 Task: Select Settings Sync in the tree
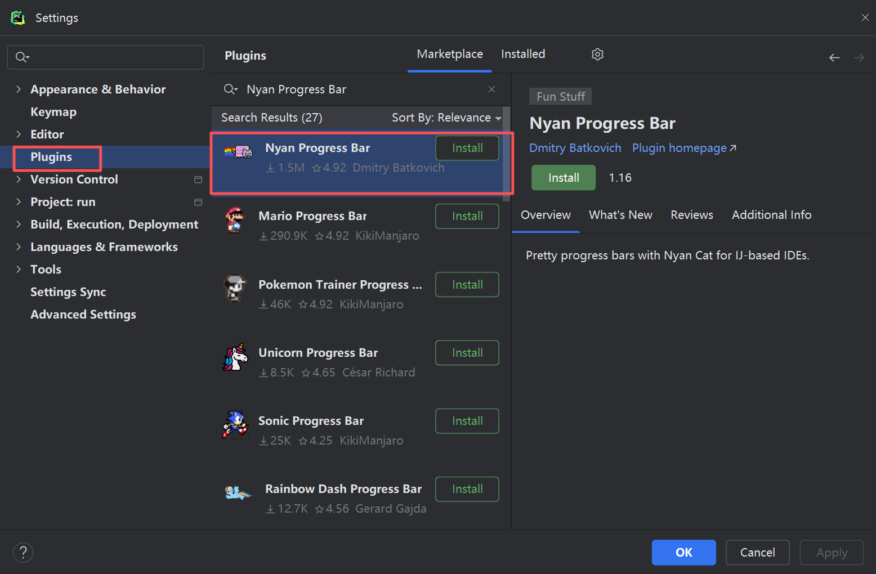(68, 292)
